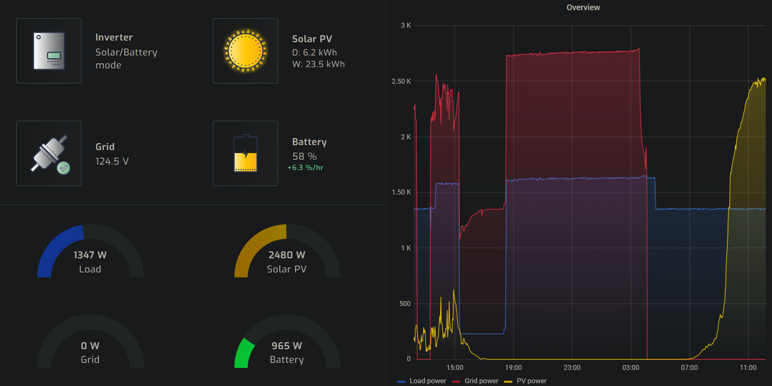Click the 2 K y-axis label

pyautogui.click(x=405, y=137)
